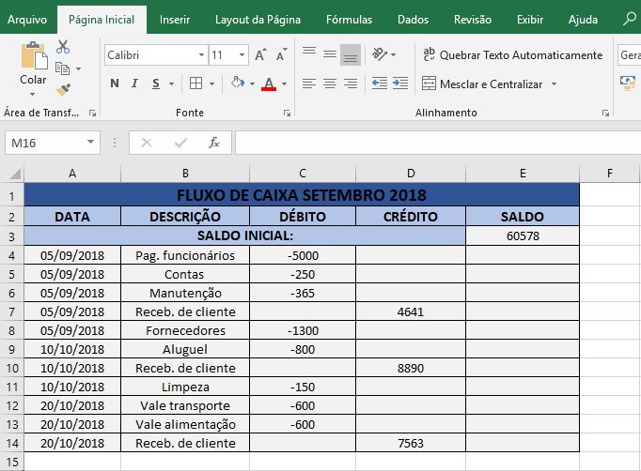Viewport: 641px width, 471px height.
Task: Open Fonte dialog launcher
Action: tap(287, 113)
